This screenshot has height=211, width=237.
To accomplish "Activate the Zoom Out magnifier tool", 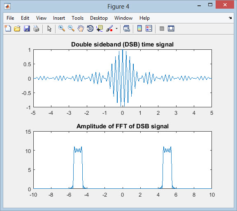I will pyautogui.click(x=71, y=28).
